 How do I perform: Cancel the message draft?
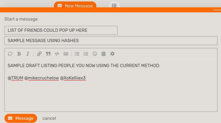(x=49, y=118)
